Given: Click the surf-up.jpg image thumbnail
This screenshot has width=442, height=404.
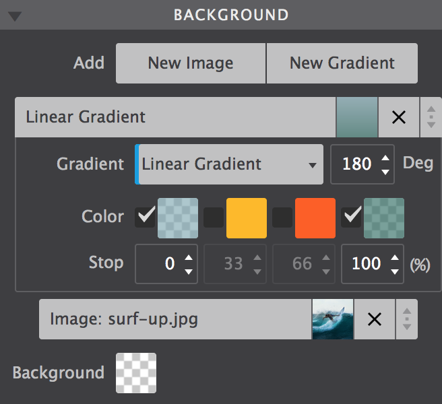Looking at the screenshot, I should pos(333,319).
